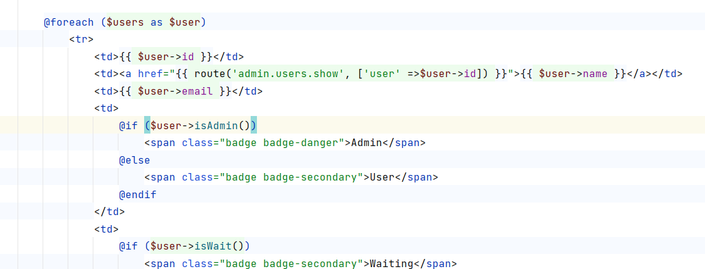Click the Waiting text inside span
This screenshot has width=705, height=269.
pos(391,263)
